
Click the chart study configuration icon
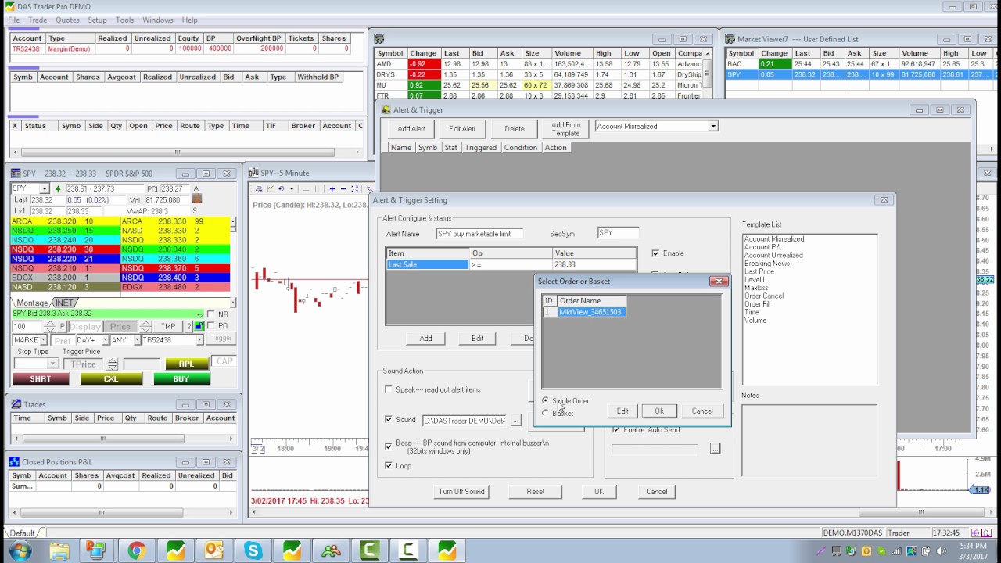coord(259,188)
